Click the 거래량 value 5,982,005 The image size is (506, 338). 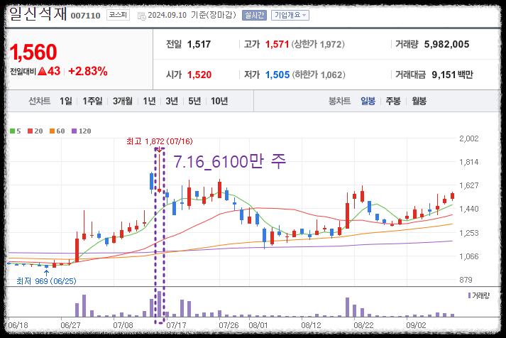(x=446, y=44)
